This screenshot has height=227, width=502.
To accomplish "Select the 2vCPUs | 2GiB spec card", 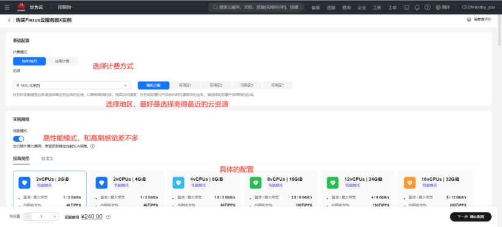I will [49, 189].
